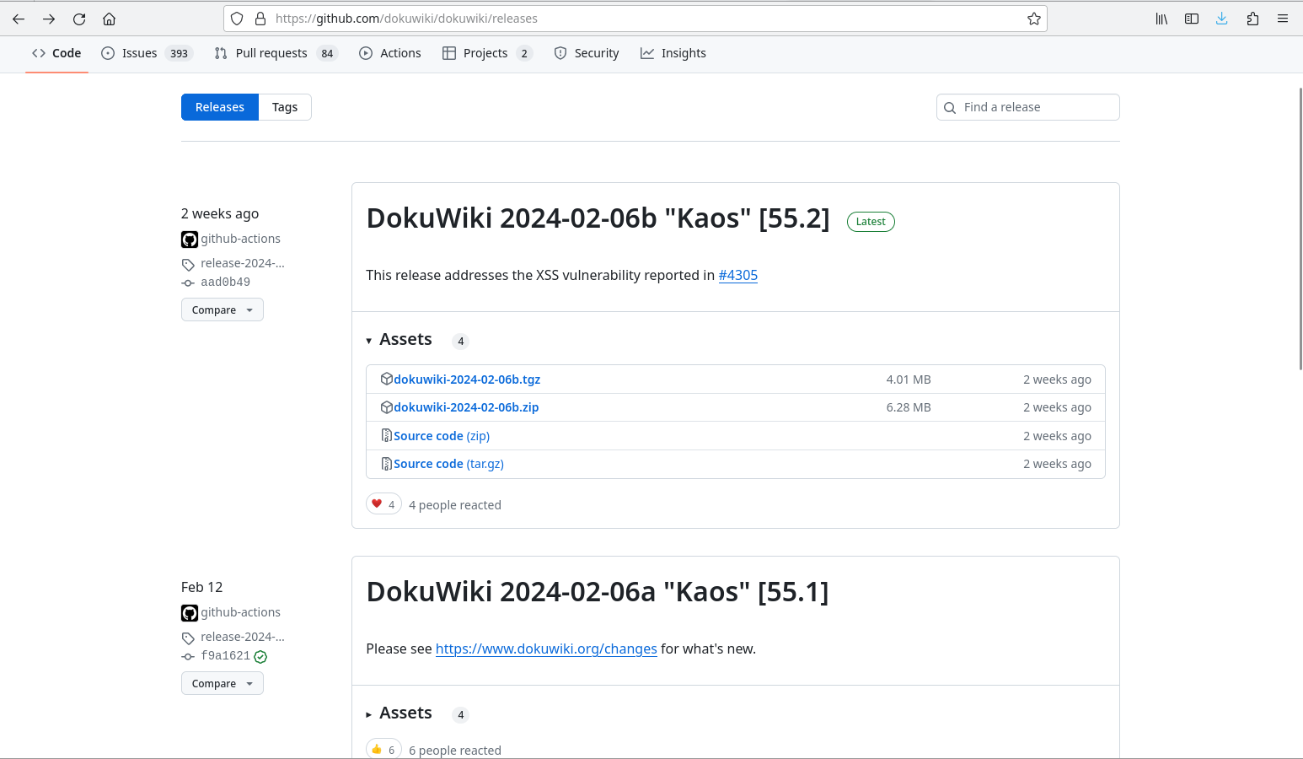
Task: Open the browser extensions icon
Action: click(x=1252, y=19)
